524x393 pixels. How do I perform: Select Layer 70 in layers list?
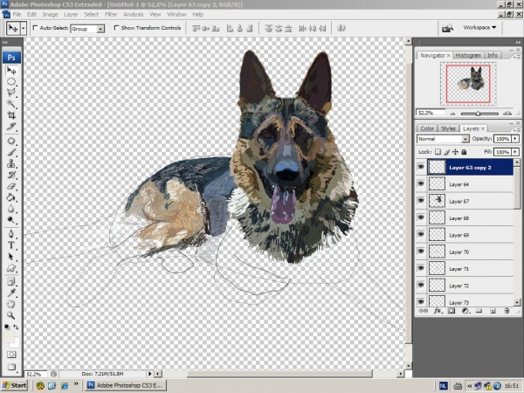coord(465,252)
